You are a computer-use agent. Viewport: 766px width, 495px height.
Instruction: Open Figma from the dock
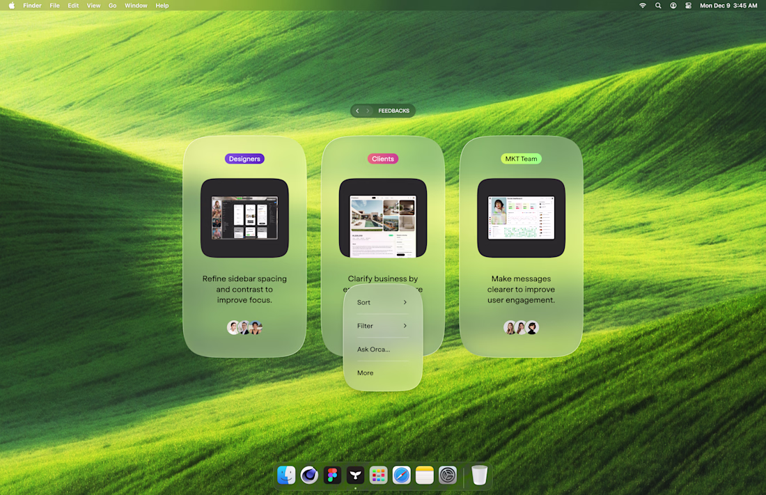(x=332, y=475)
